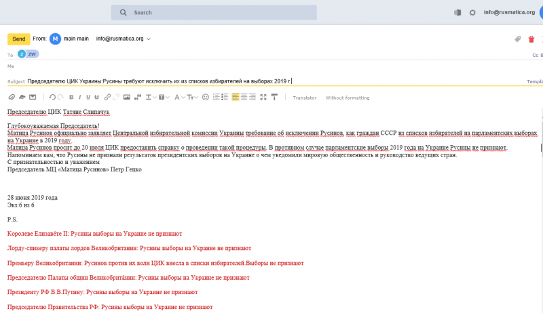Image resolution: width=543 pixels, height=313 pixels.
Task: Insert a numbered list
Action: point(216,97)
